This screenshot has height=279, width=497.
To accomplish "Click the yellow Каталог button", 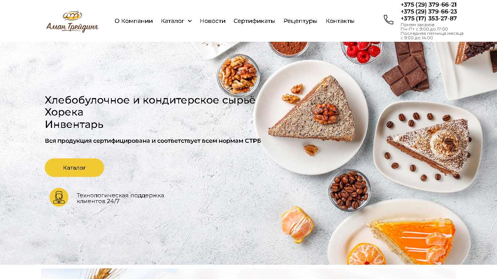I will [x=74, y=167].
